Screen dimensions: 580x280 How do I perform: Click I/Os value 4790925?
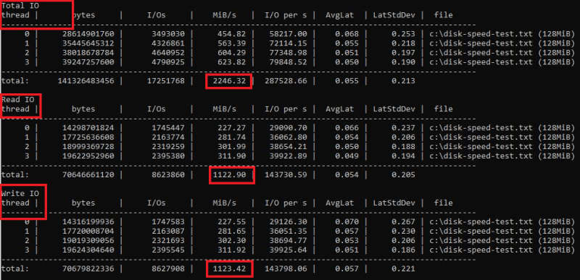click(167, 61)
